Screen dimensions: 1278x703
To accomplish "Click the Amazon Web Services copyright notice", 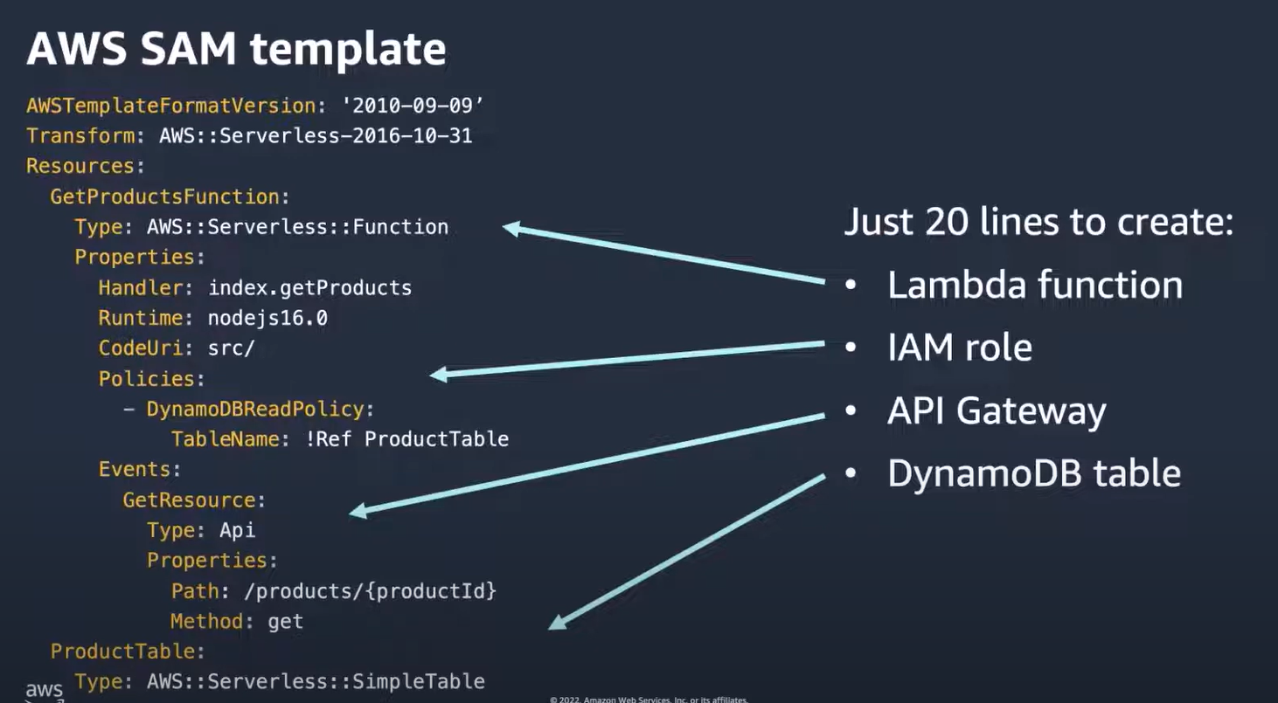I will pyautogui.click(x=649, y=699).
